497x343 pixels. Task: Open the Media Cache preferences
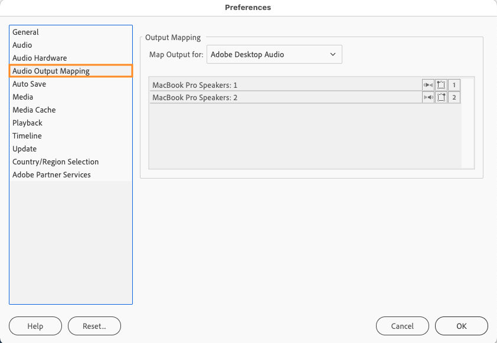[34, 110]
